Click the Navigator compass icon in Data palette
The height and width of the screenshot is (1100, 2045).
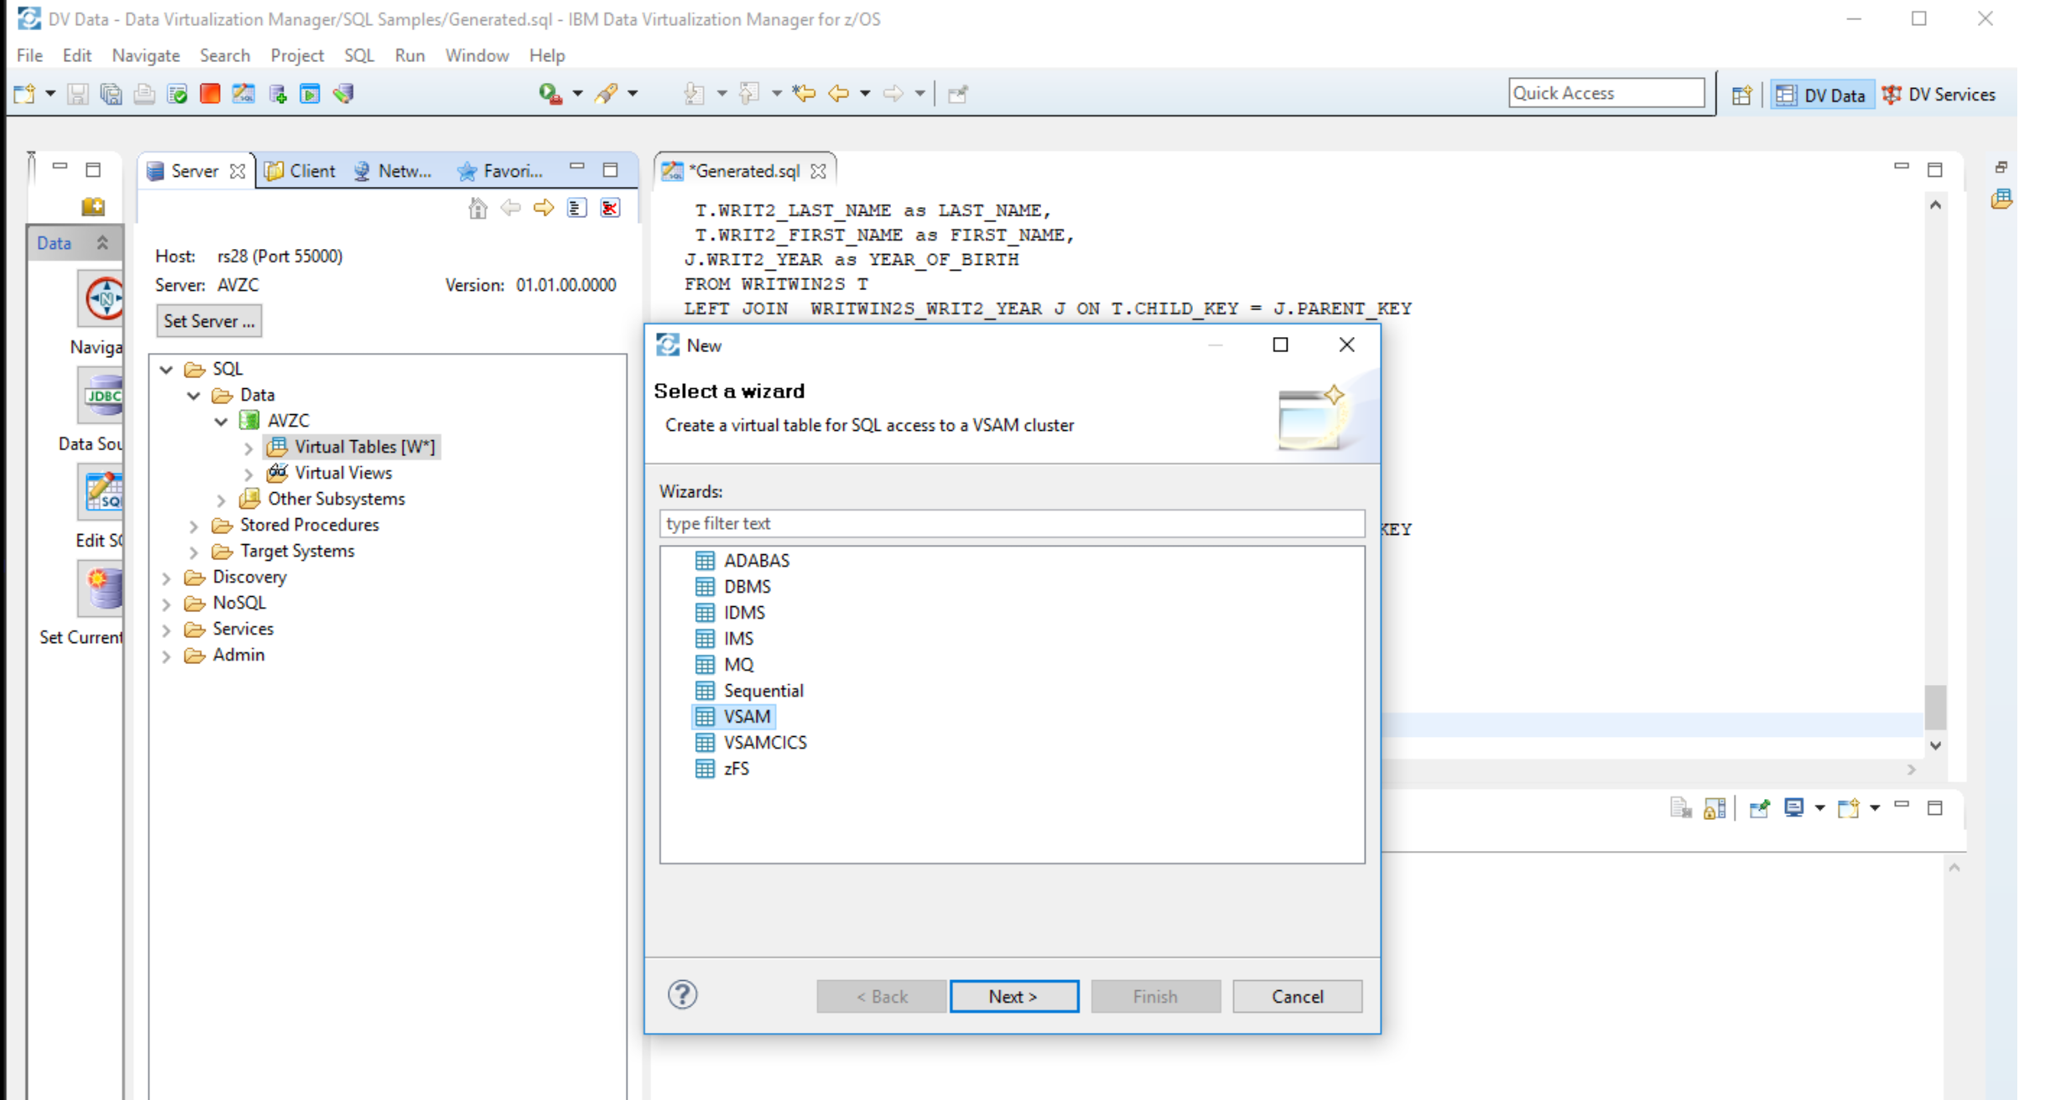pos(103,298)
